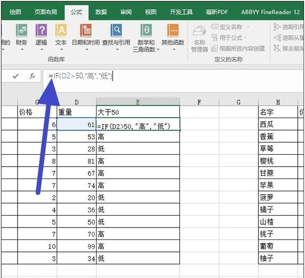This screenshot has height=278, width=305.
Task: Confirm formula with the checkmark button
Action: pyautogui.click(x=16, y=76)
